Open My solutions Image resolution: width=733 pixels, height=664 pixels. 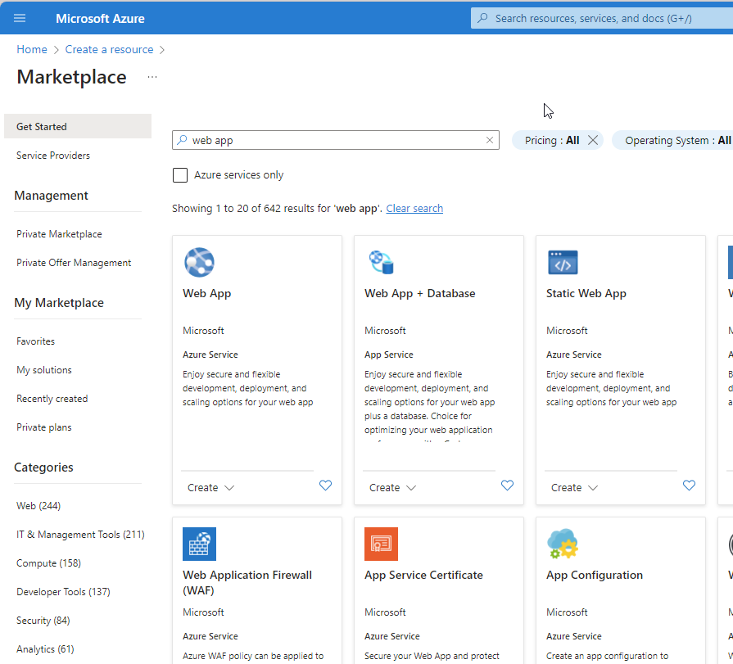44,369
